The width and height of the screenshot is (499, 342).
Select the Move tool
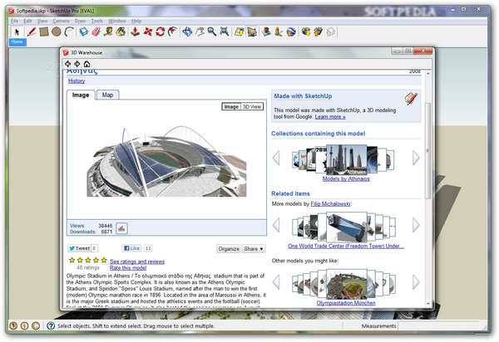[x=148, y=32]
